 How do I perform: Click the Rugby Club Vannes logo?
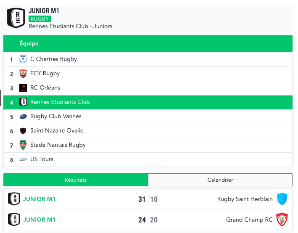(x=23, y=116)
